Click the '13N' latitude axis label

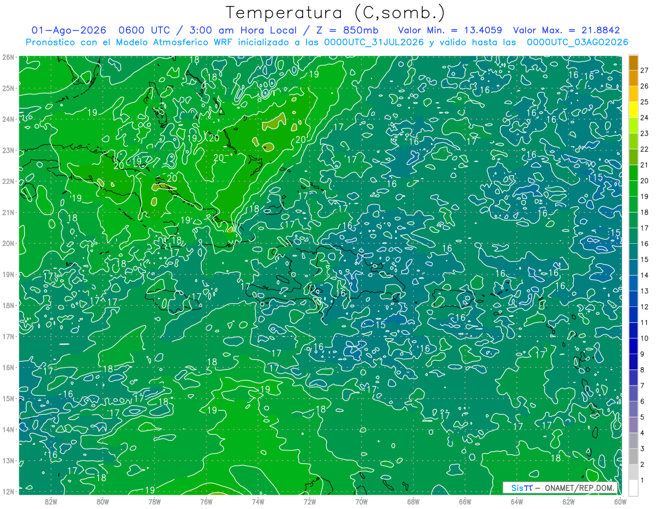8,461
